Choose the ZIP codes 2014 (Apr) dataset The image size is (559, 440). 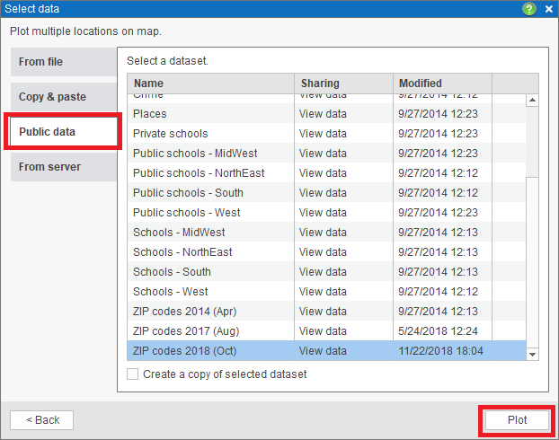184,312
